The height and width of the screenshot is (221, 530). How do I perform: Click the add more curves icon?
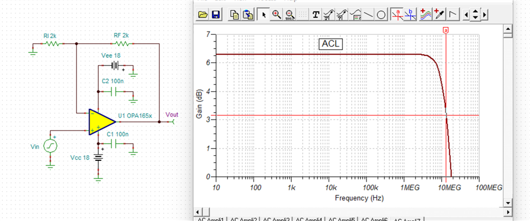click(x=426, y=14)
